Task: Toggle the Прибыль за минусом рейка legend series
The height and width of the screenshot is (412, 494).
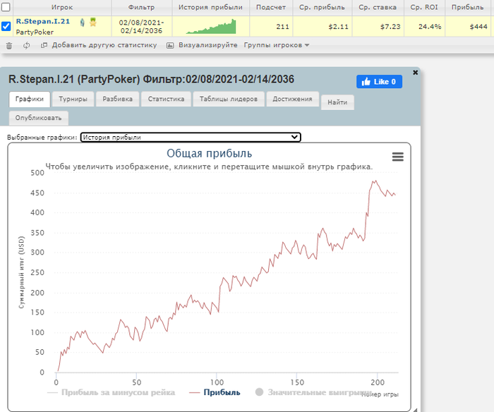Action: [112, 392]
